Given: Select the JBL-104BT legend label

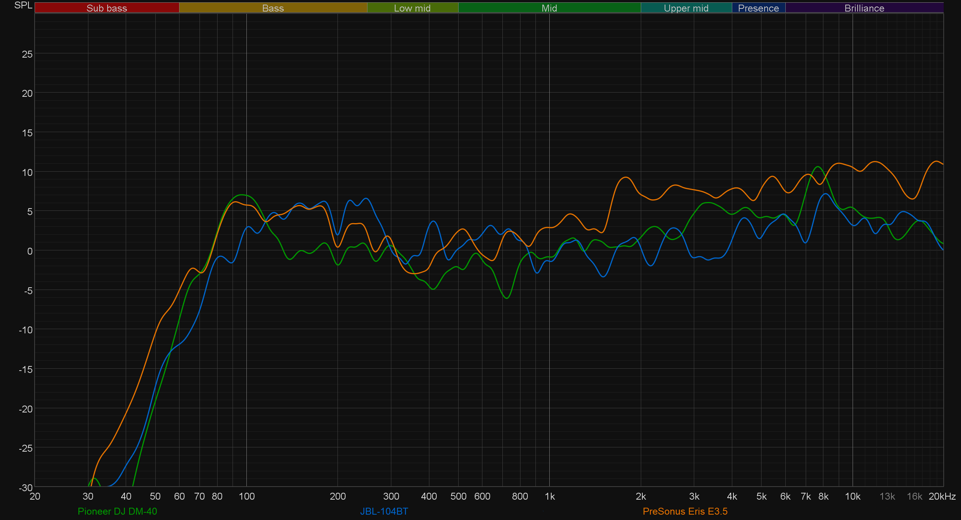Looking at the screenshot, I should tap(384, 511).
